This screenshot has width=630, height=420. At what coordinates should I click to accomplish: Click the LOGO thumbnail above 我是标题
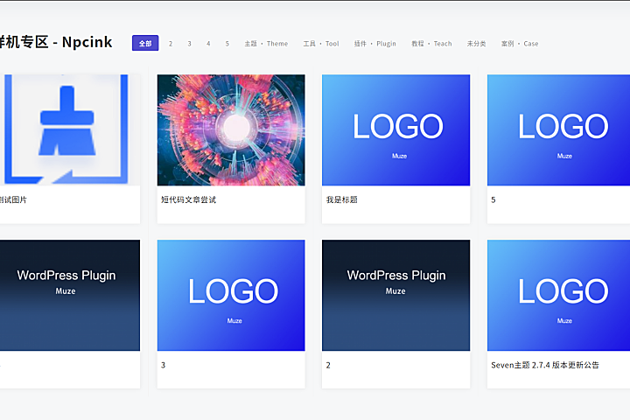[x=395, y=129]
